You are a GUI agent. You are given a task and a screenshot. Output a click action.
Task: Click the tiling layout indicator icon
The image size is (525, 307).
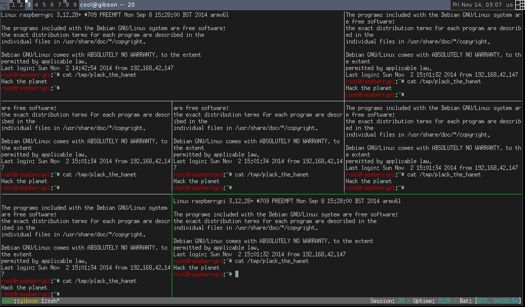(x=520, y=5)
